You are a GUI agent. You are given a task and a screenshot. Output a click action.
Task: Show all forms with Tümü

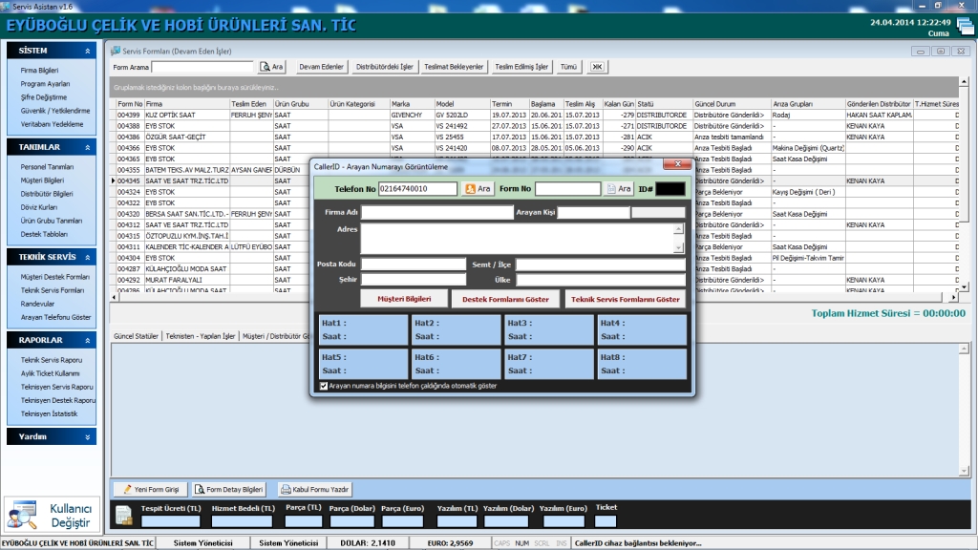(568, 67)
